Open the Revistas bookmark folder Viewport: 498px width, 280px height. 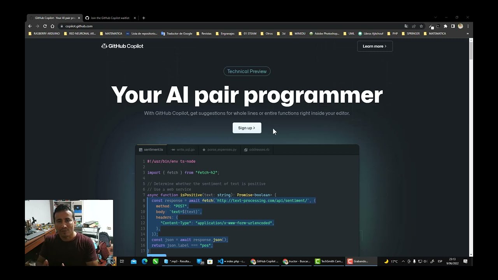[x=203, y=33]
